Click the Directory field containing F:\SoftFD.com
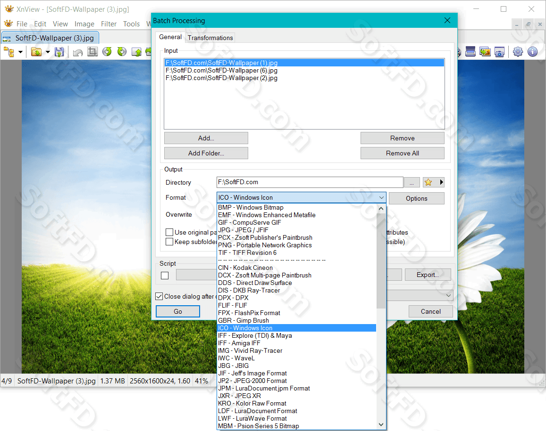Image resolution: width=546 pixels, height=431 pixels. click(310, 182)
